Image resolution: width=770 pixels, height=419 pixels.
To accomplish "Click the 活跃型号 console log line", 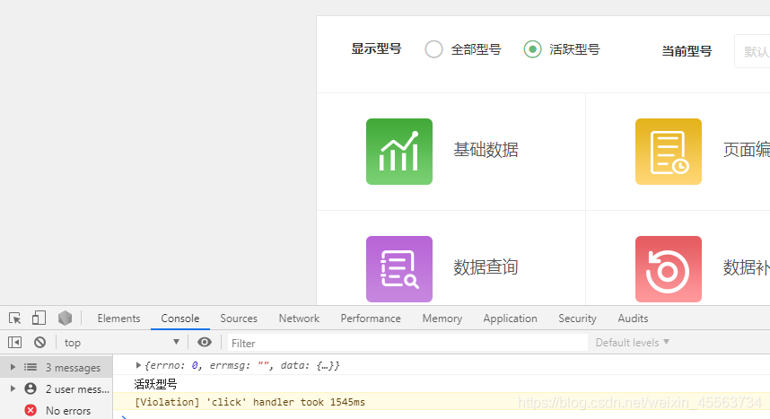I will [x=155, y=384].
